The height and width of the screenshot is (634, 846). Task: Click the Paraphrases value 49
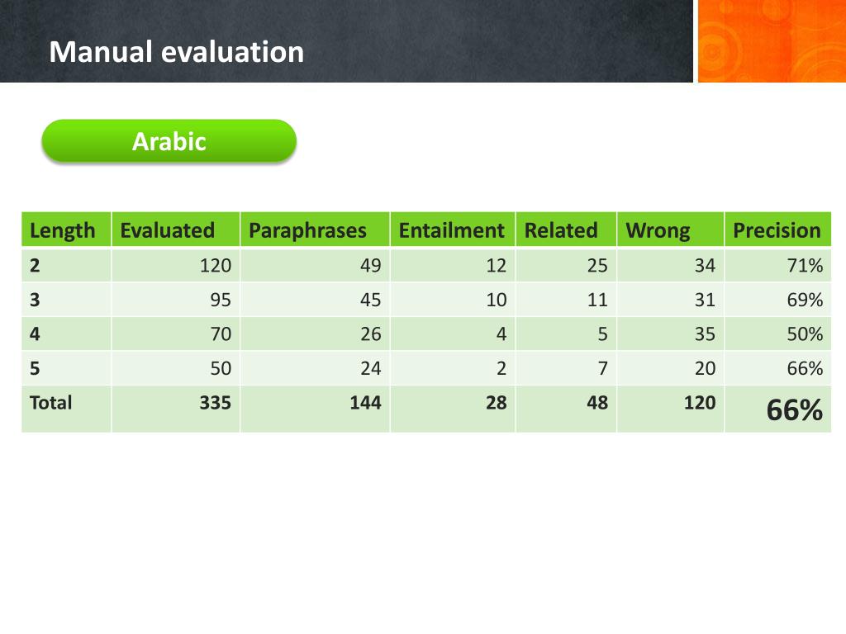click(x=371, y=265)
